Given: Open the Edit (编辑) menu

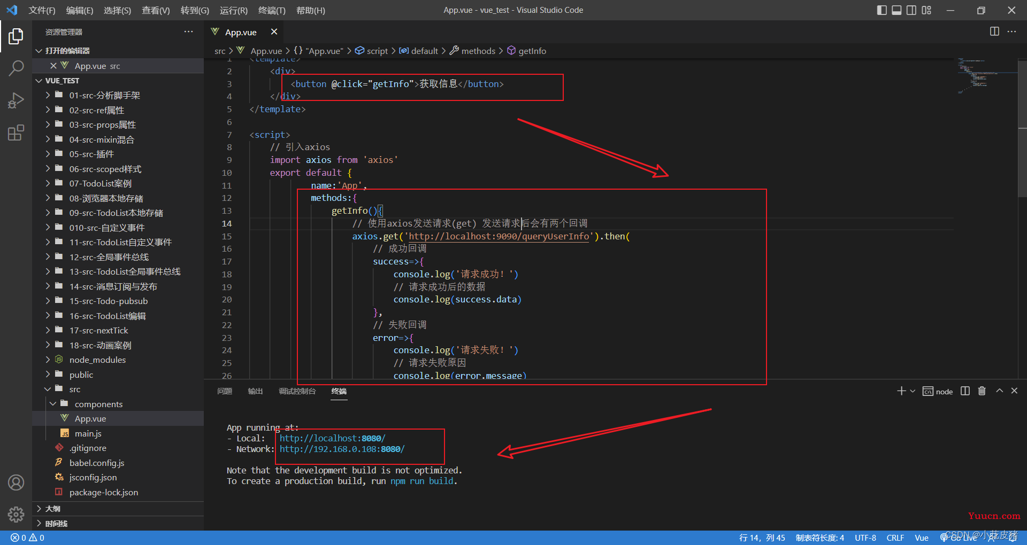Looking at the screenshot, I should [80, 11].
